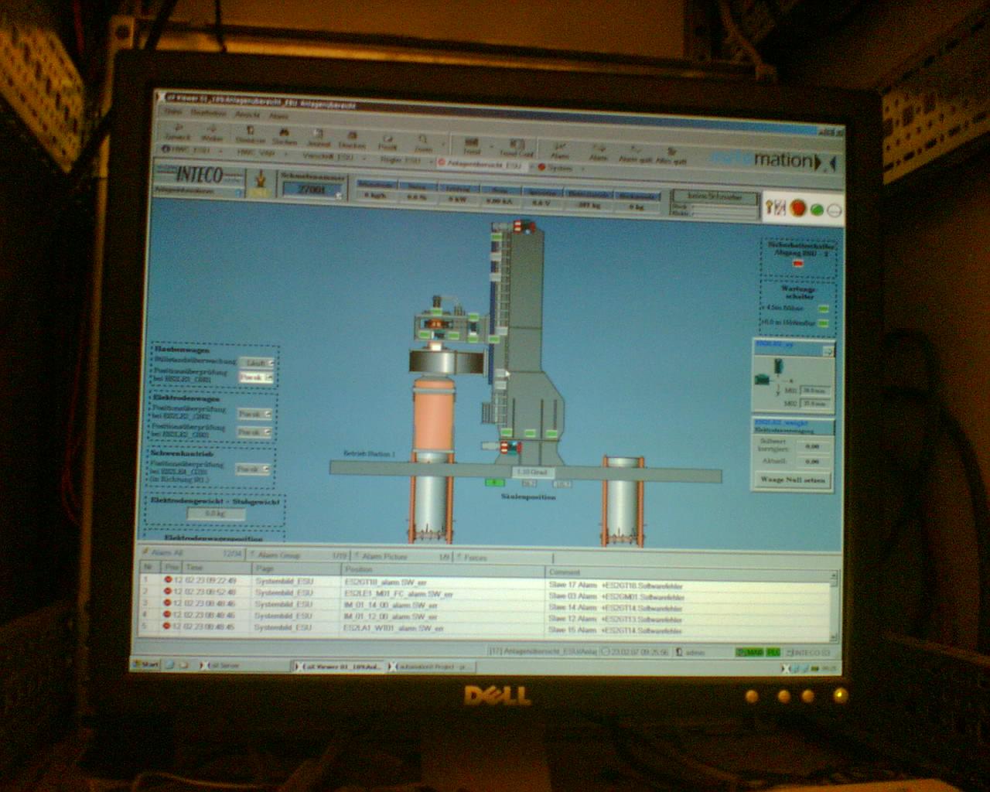Open the Trend toolbar dropdown arrow
Image resolution: width=990 pixels, height=792 pixels.
tap(492, 145)
